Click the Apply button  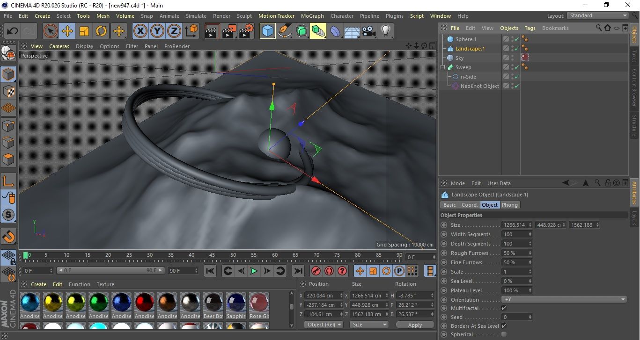pyautogui.click(x=415, y=325)
